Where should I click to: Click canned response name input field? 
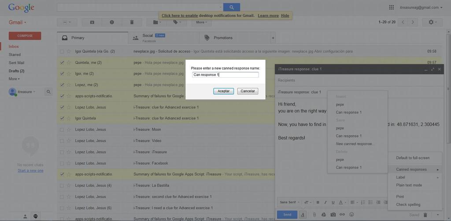click(x=225, y=75)
